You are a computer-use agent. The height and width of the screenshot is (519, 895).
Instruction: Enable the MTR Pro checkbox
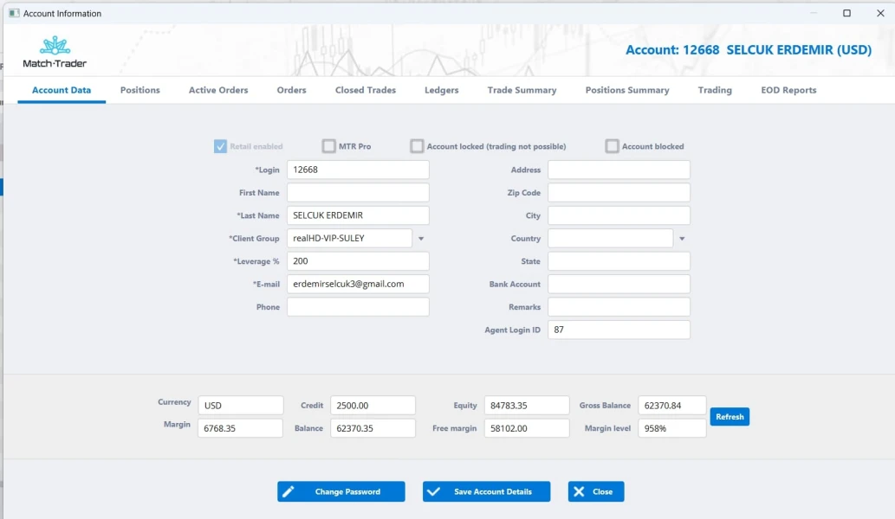[329, 146]
